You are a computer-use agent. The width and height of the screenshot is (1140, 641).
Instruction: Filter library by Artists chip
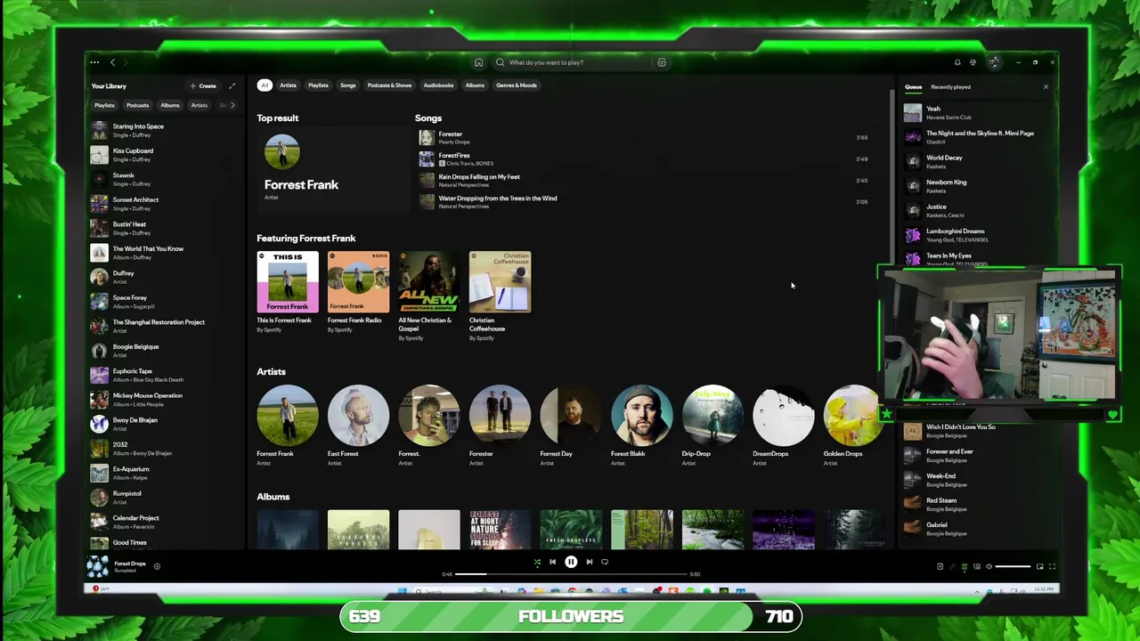point(199,105)
